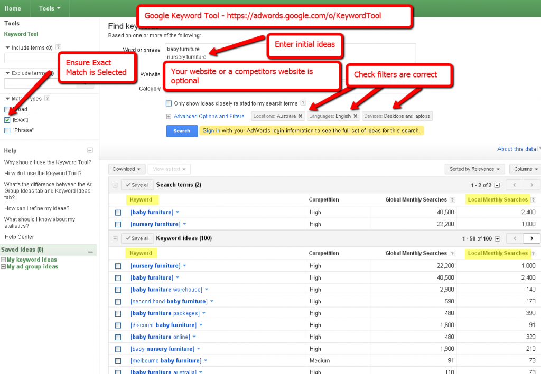Open the Tools menu
The image size is (541, 374).
[50, 8]
